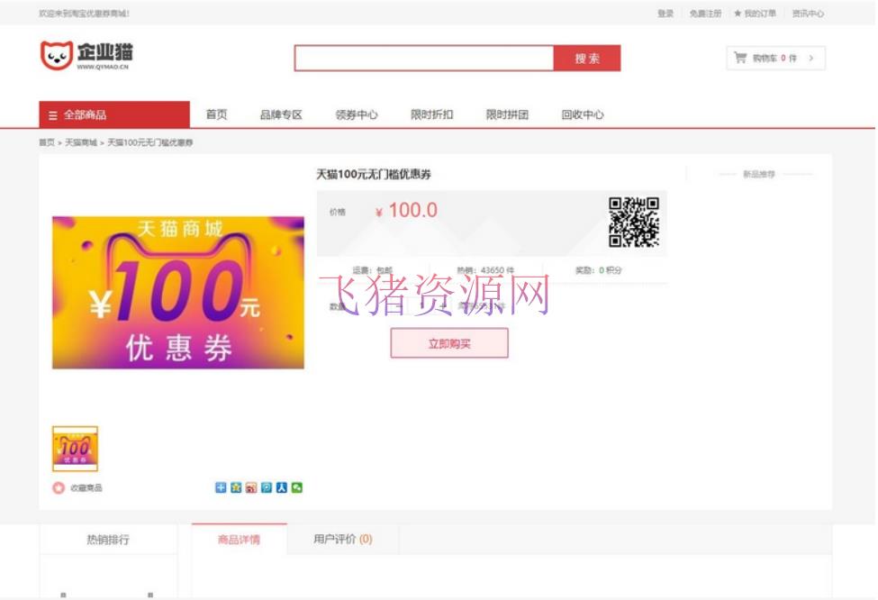878x600 pixels.
Task: Switch to the 用户评价 tab
Action: (343, 538)
